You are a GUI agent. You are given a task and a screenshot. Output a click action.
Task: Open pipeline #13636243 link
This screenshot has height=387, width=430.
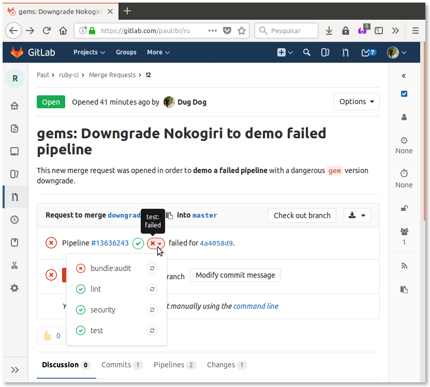click(x=110, y=243)
